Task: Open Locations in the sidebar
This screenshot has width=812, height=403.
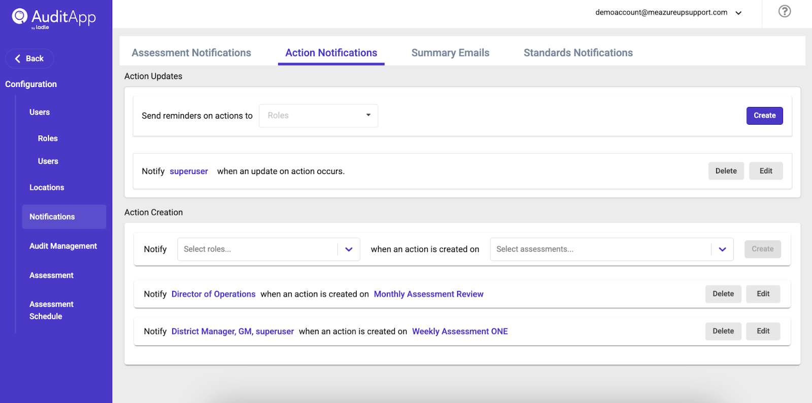Action: click(x=47, y=188)
